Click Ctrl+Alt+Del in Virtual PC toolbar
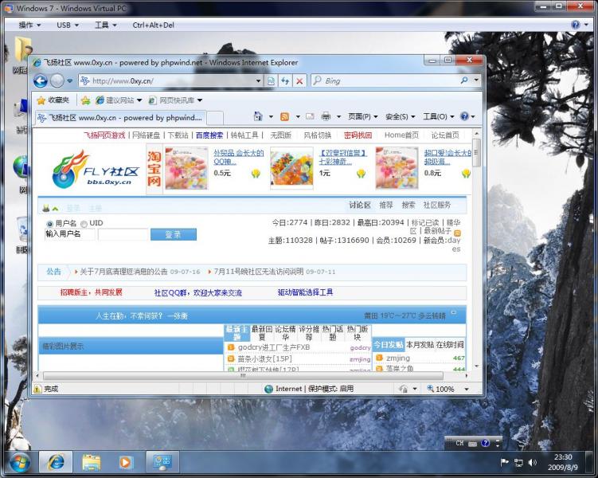Screen dimensions: 598x478 [154, 25]
